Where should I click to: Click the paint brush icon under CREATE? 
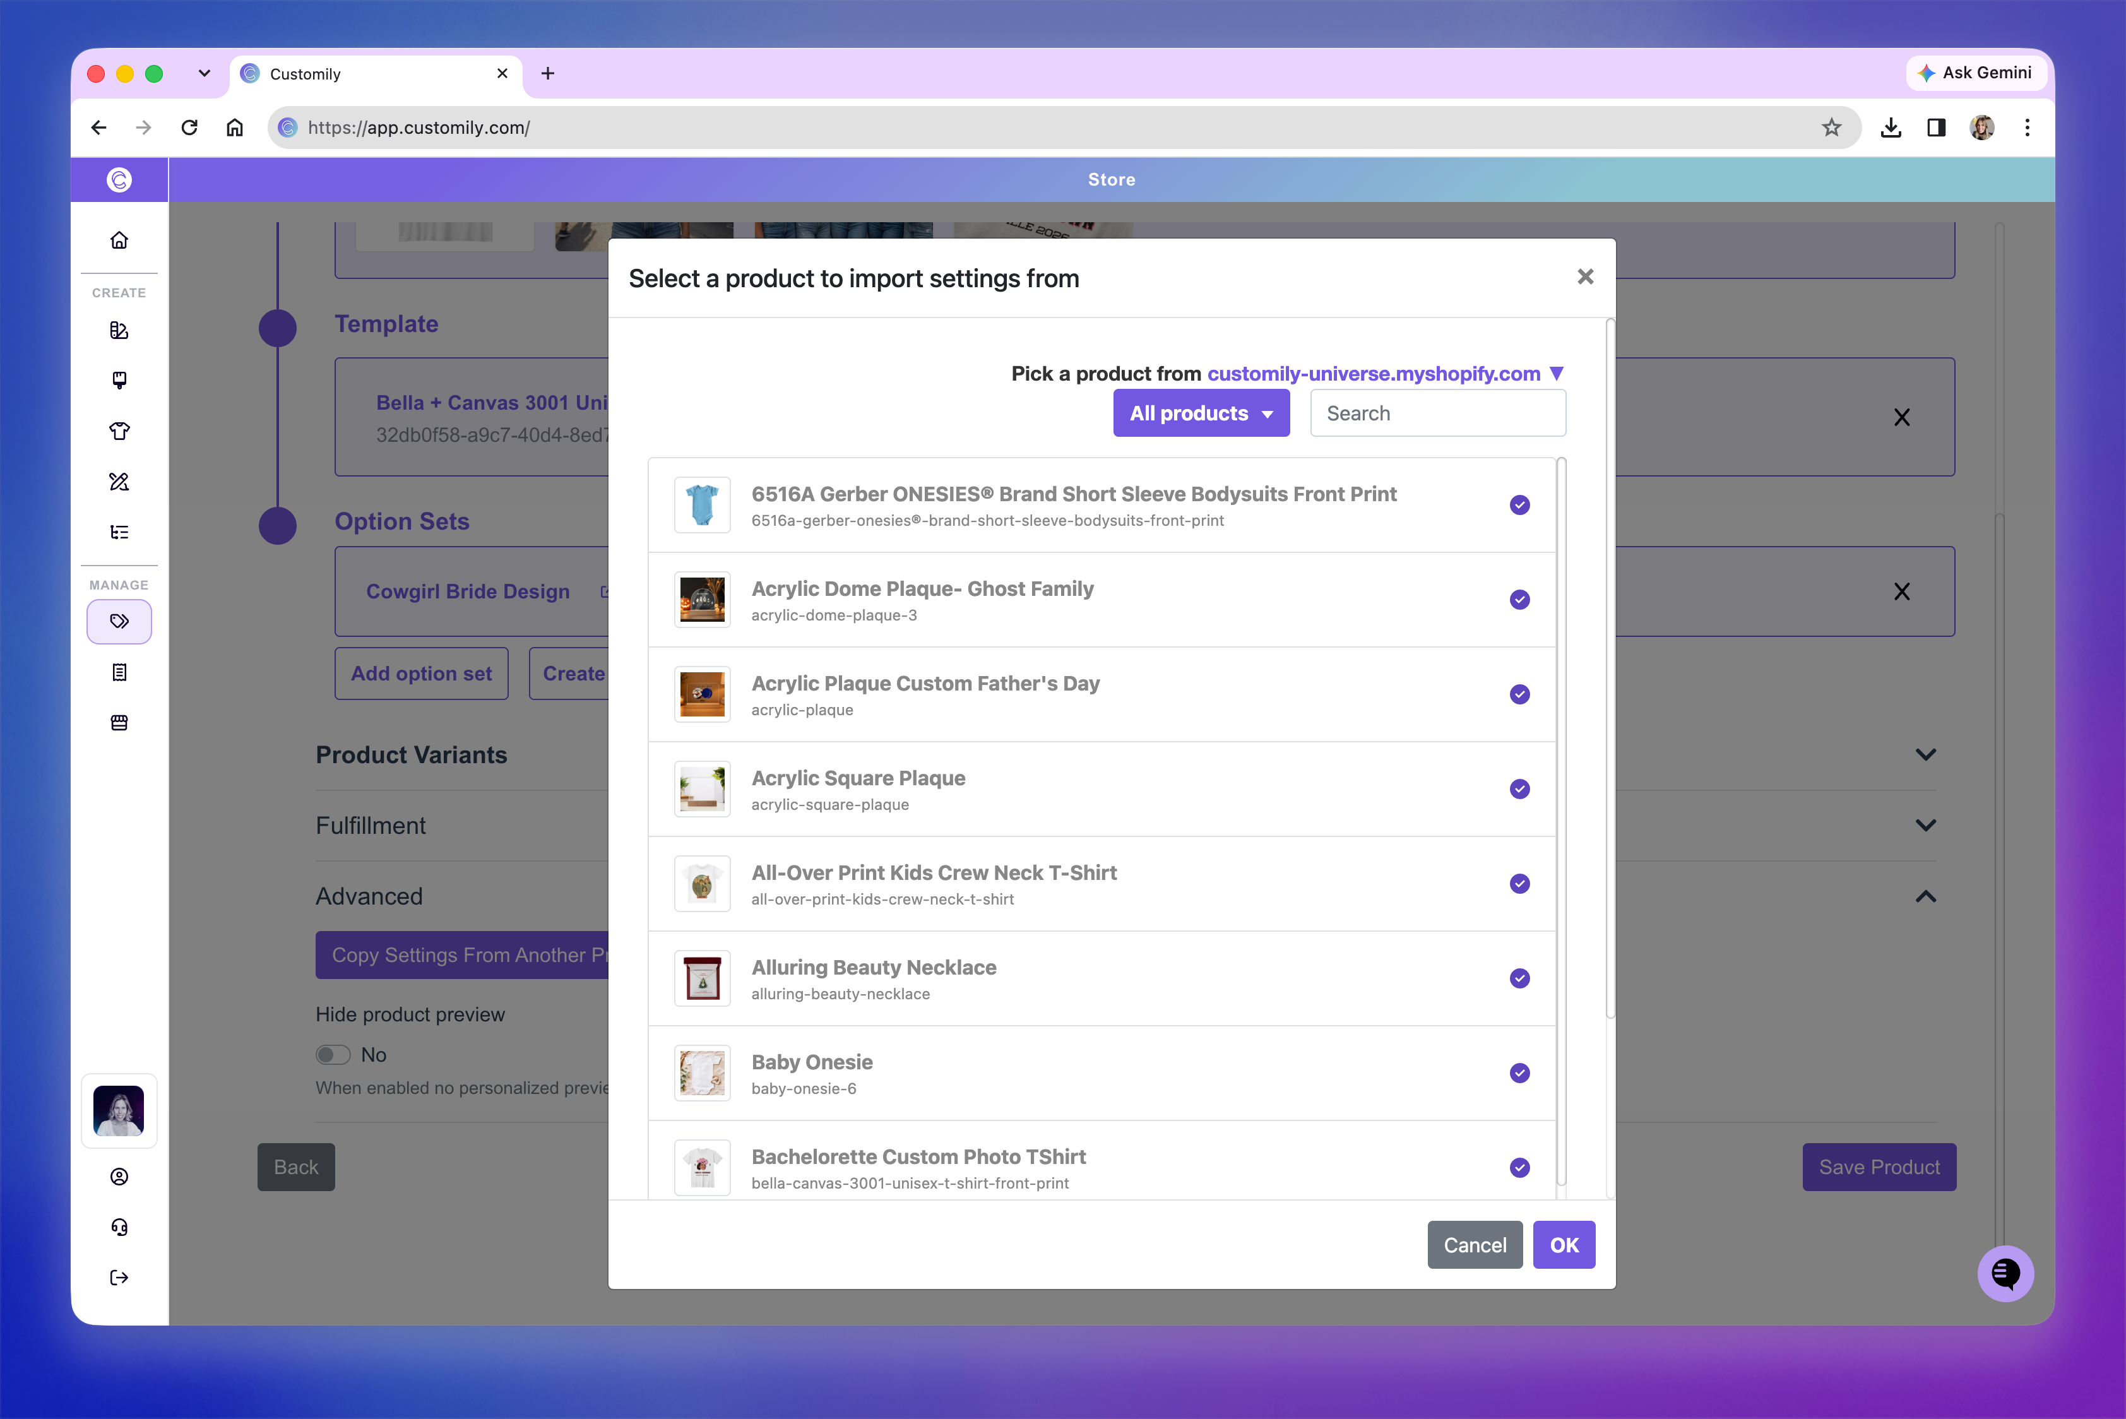click(x=119, y=380)
